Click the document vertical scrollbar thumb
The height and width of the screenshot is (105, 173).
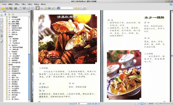(172, 56)
